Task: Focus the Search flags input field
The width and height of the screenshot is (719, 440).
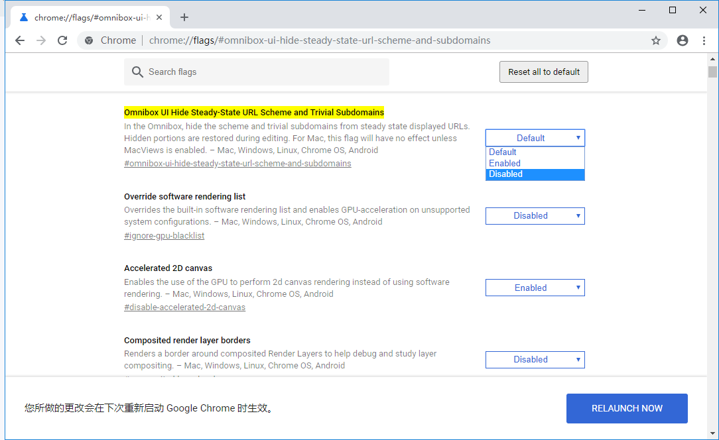Action: click(x=256, y=72)
